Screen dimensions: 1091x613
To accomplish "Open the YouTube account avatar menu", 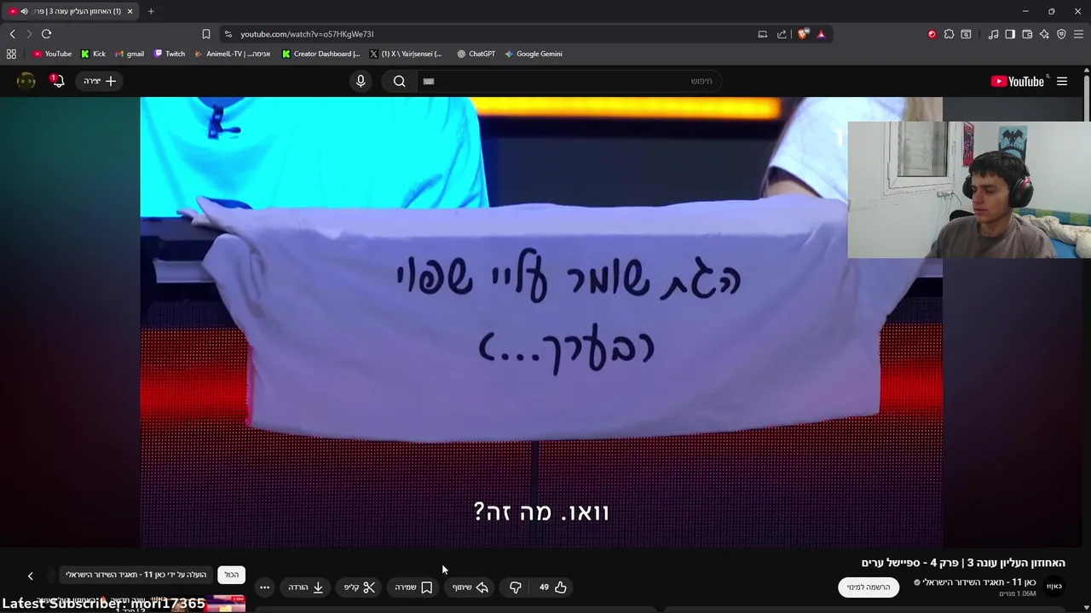I will coord(26,81).
